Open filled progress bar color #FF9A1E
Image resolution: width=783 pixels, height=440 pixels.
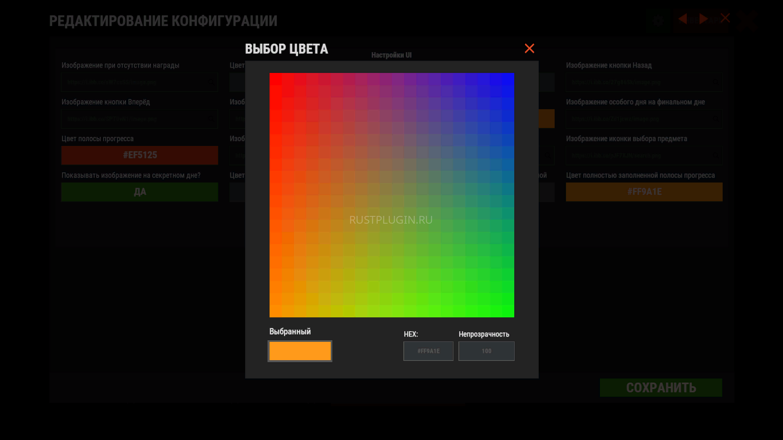(644, 192)
